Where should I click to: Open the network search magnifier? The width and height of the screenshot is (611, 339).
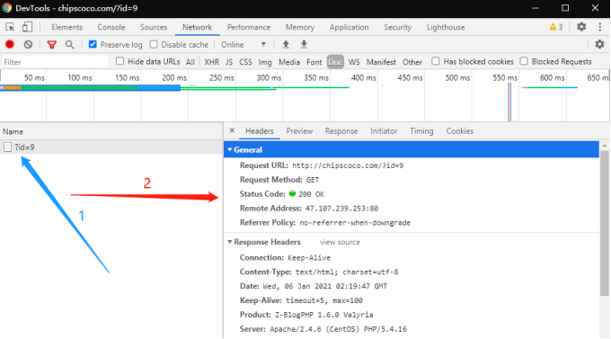[69, 44]
